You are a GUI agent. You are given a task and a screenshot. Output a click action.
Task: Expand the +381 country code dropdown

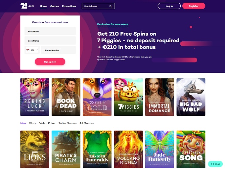pyautogui.click(x=32, y=50)
